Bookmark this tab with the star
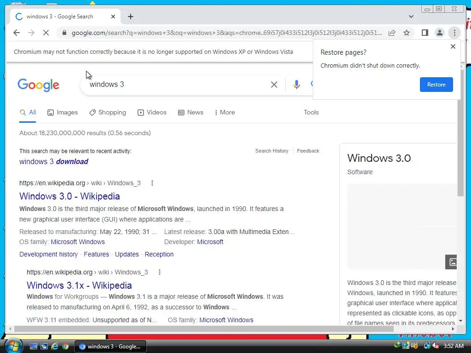Screen dimensions: 471x353 pos(407,33)
